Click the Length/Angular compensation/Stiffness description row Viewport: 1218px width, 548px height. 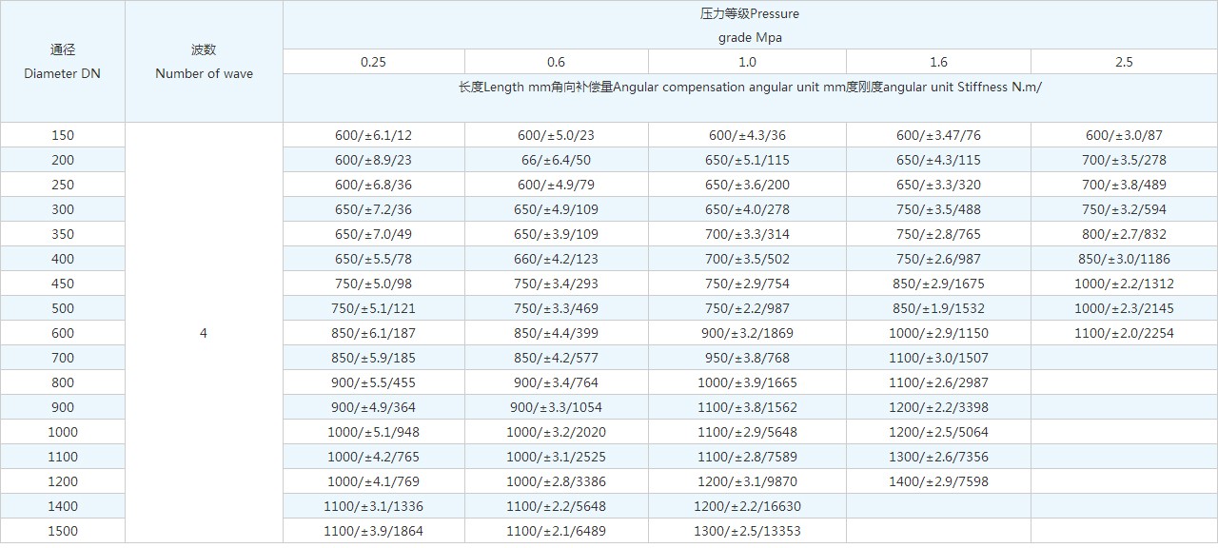coord(749,88)
